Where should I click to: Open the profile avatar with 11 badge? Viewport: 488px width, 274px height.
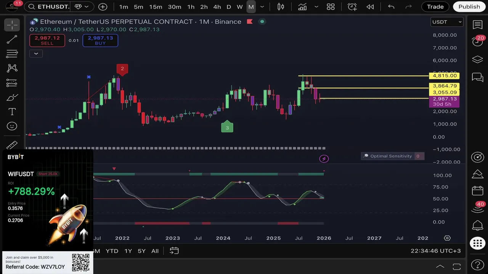11,6
